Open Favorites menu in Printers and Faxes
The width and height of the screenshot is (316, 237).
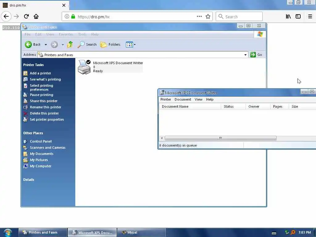(x=66, y=34)
